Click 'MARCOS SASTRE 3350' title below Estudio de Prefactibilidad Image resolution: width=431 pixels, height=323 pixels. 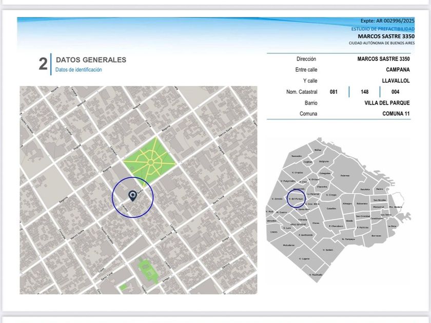click(386, 36)
